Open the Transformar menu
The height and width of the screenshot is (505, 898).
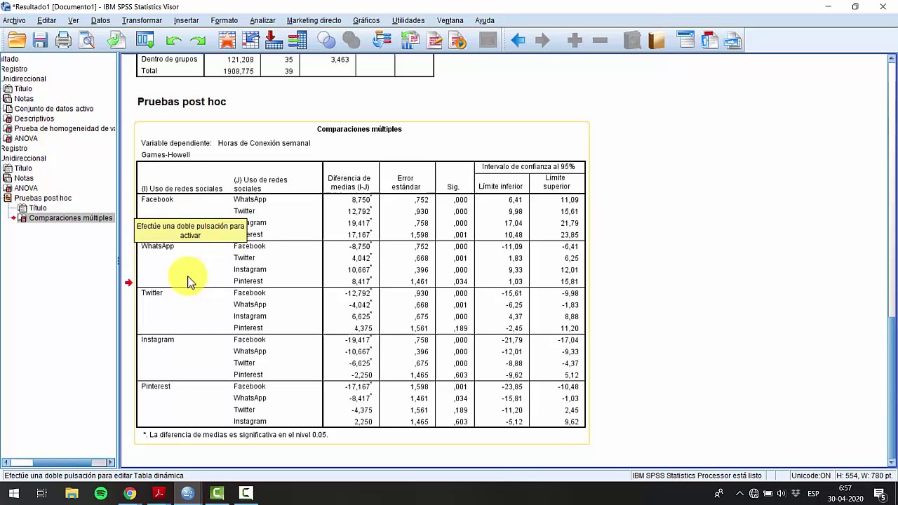(x=142, y=20)
